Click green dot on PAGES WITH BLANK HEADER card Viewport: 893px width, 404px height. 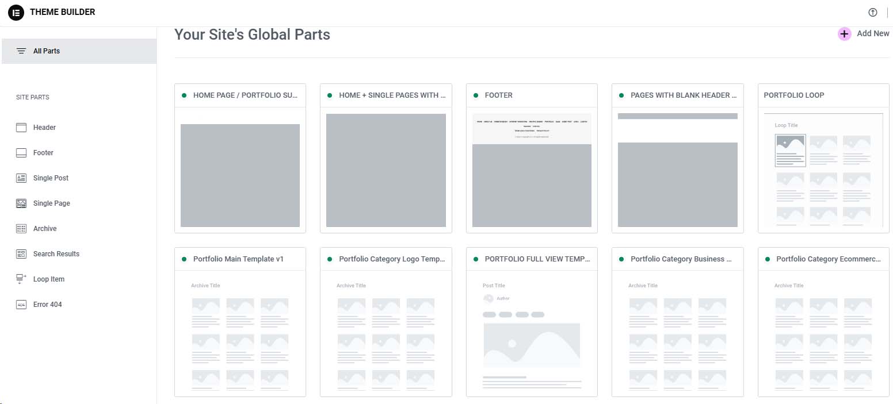point(621,95)
